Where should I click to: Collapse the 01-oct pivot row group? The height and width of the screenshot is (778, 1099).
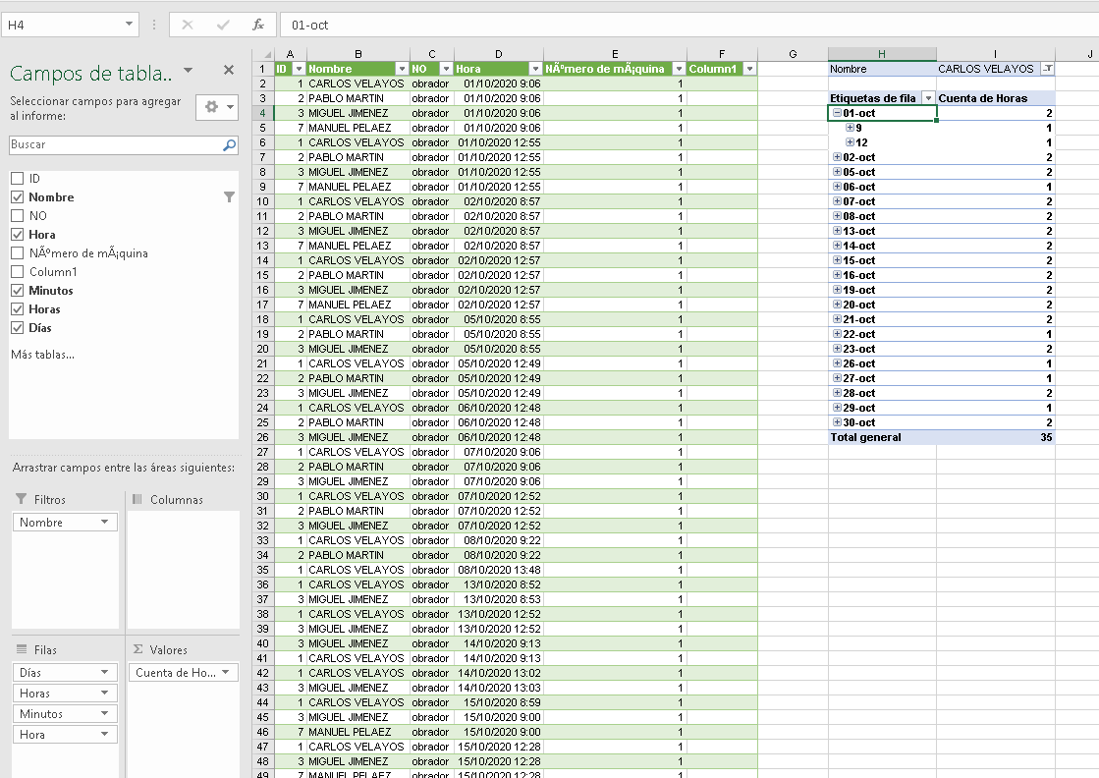click(x=837, y=113)
